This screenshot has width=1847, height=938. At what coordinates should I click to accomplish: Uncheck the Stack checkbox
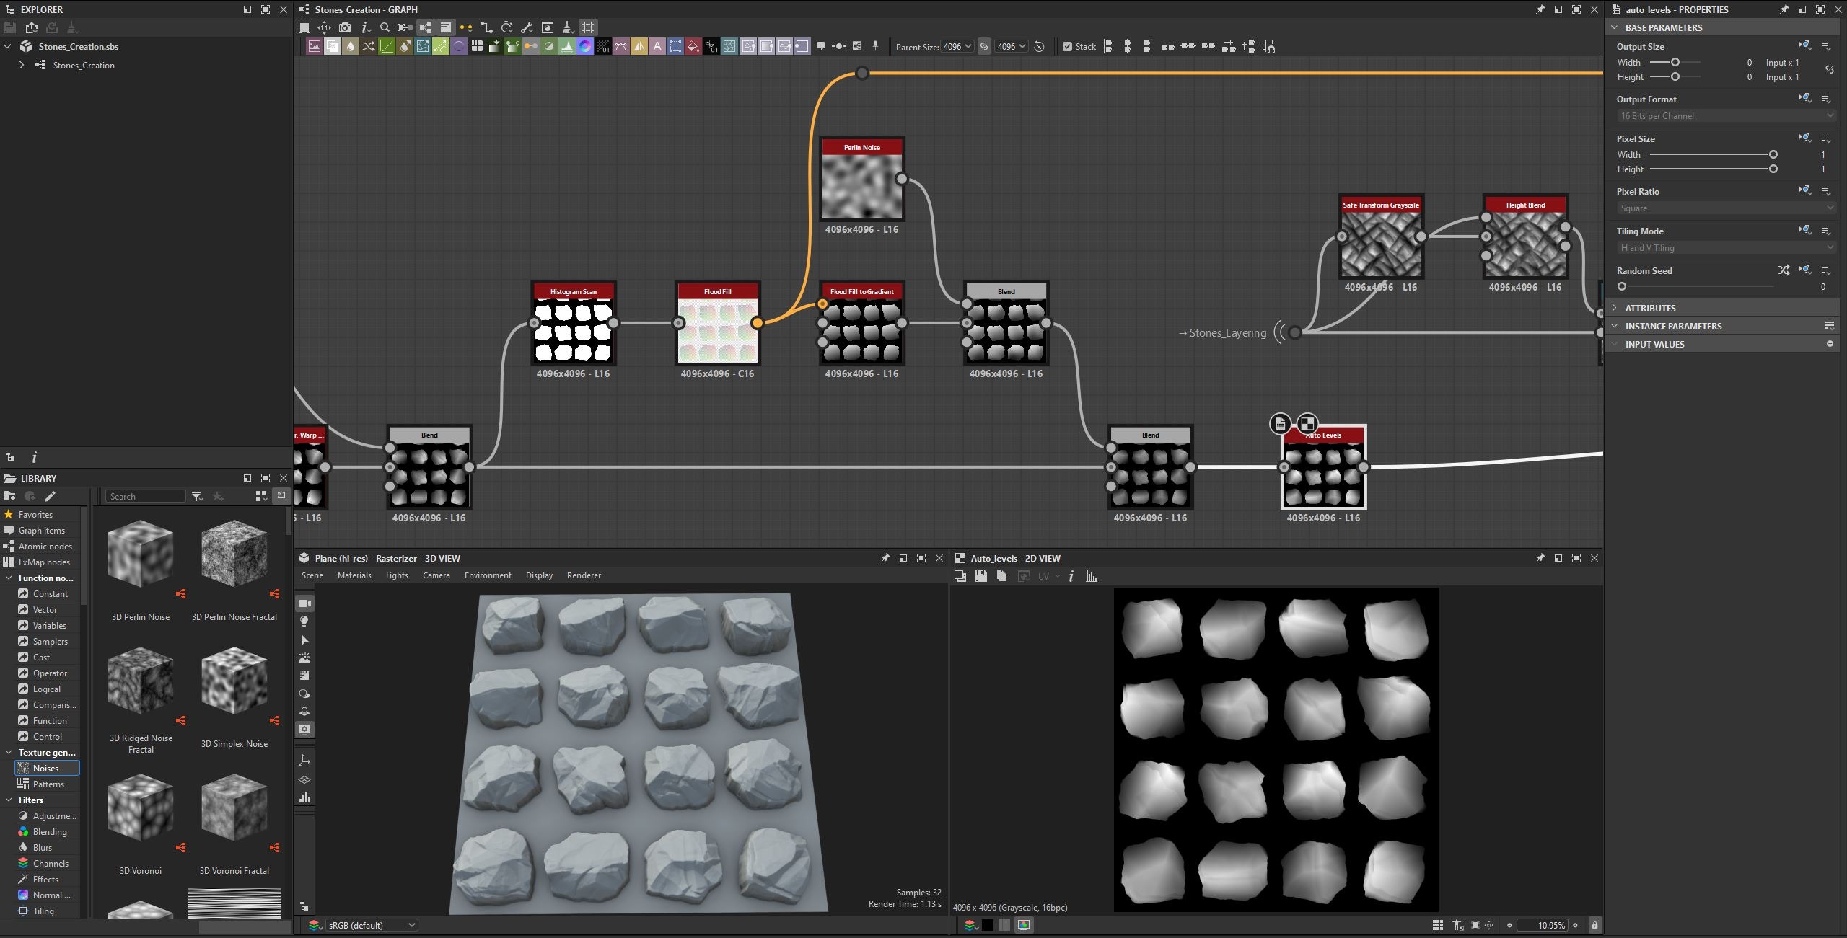point(1067,47)
